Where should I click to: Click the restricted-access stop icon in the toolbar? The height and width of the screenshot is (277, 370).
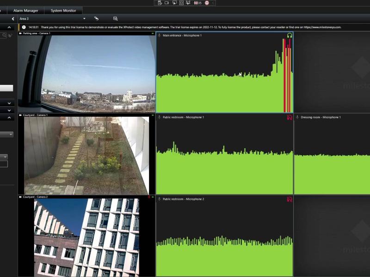point(206,3)
